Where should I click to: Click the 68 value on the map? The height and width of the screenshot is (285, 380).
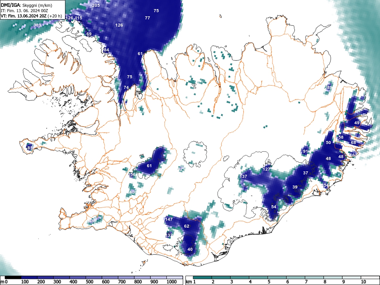tap(353, 142)
